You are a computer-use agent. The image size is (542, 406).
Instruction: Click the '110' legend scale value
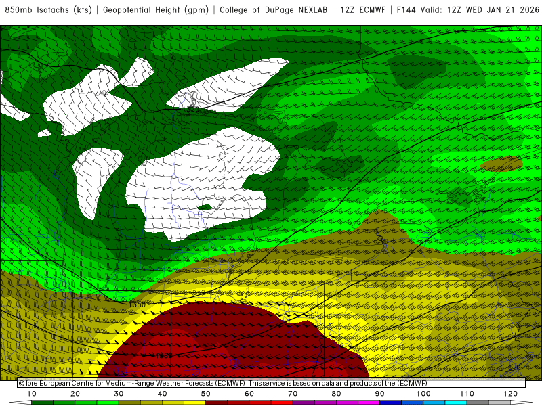[x=467, y=394]
